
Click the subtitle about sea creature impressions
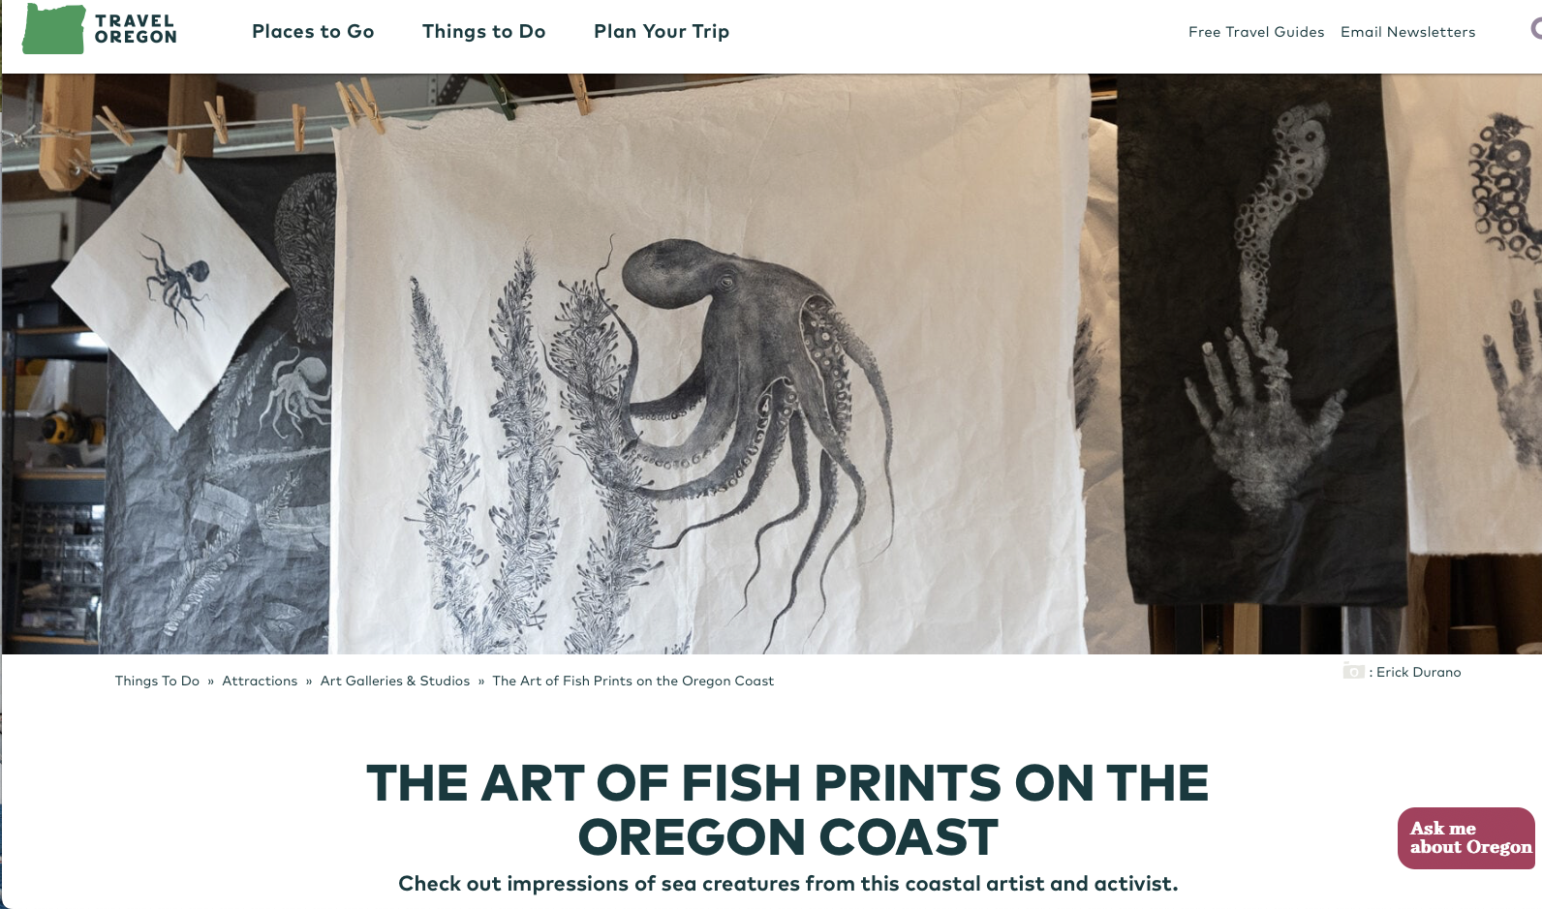[787, 884]
